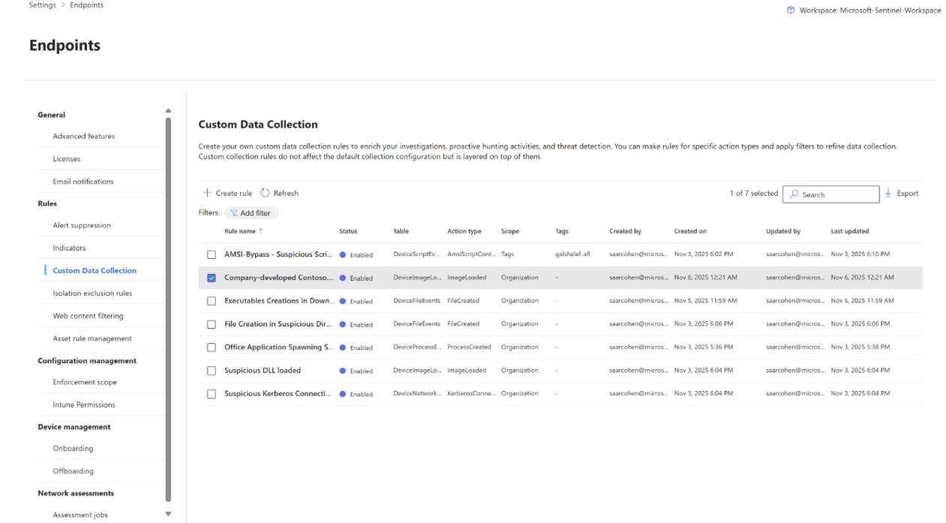
Task: Uncheck the Company-developed Contoso rule checkbox
Action: (x=212, y=278)
